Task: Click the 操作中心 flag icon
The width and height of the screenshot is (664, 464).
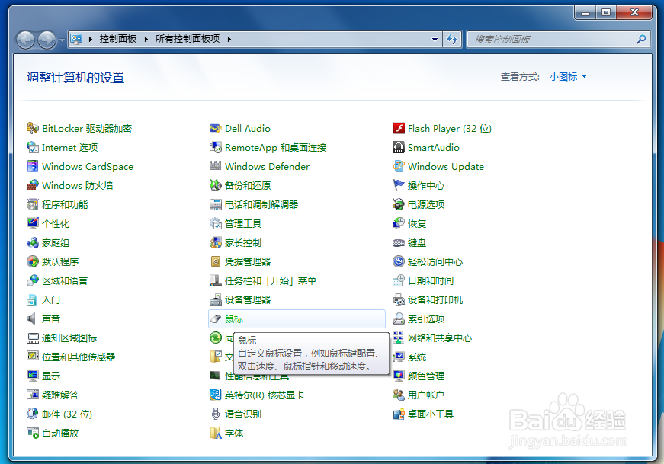Action: (x=399, y=185)
